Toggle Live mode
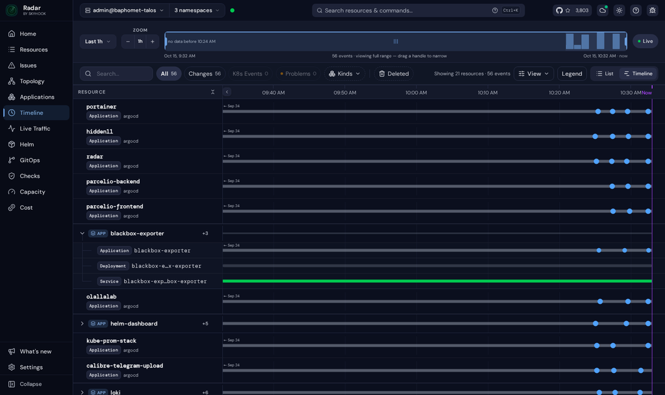665x395 pixels. coord(645,41)
